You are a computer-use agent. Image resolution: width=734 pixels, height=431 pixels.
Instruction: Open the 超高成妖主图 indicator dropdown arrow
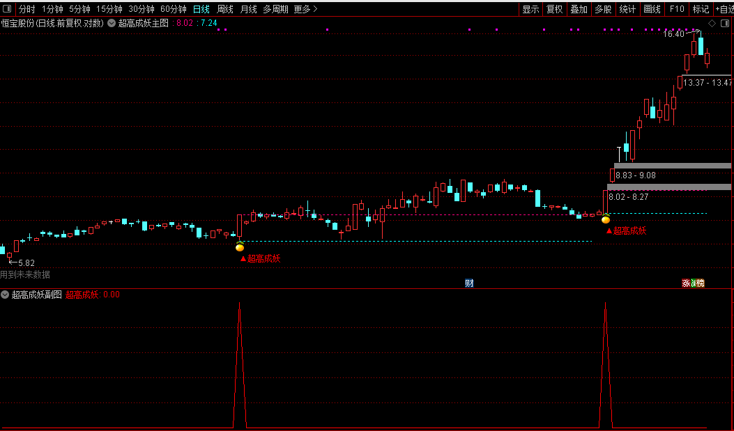pos(112,23)
